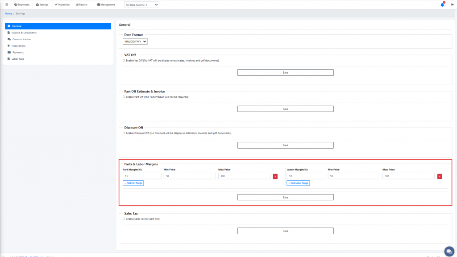This screenshot has height=257, width=457.
Task: Go to Labor Rate settings
Action: [x=18, y=59]
